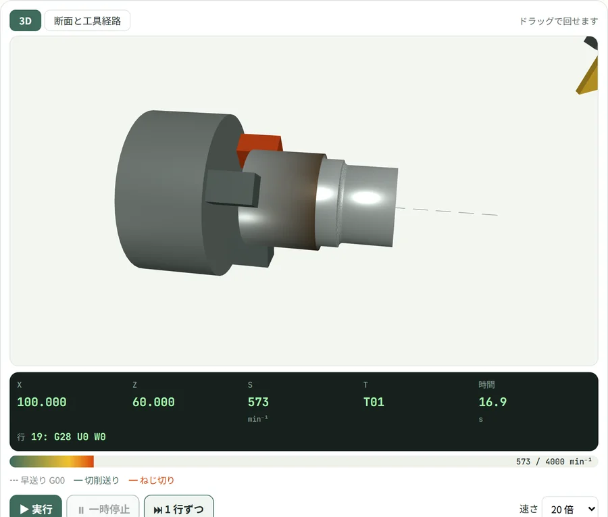Switch to the 3D view tab
The width and height of the screenshot is (608, 517).
tap(25, 20)
